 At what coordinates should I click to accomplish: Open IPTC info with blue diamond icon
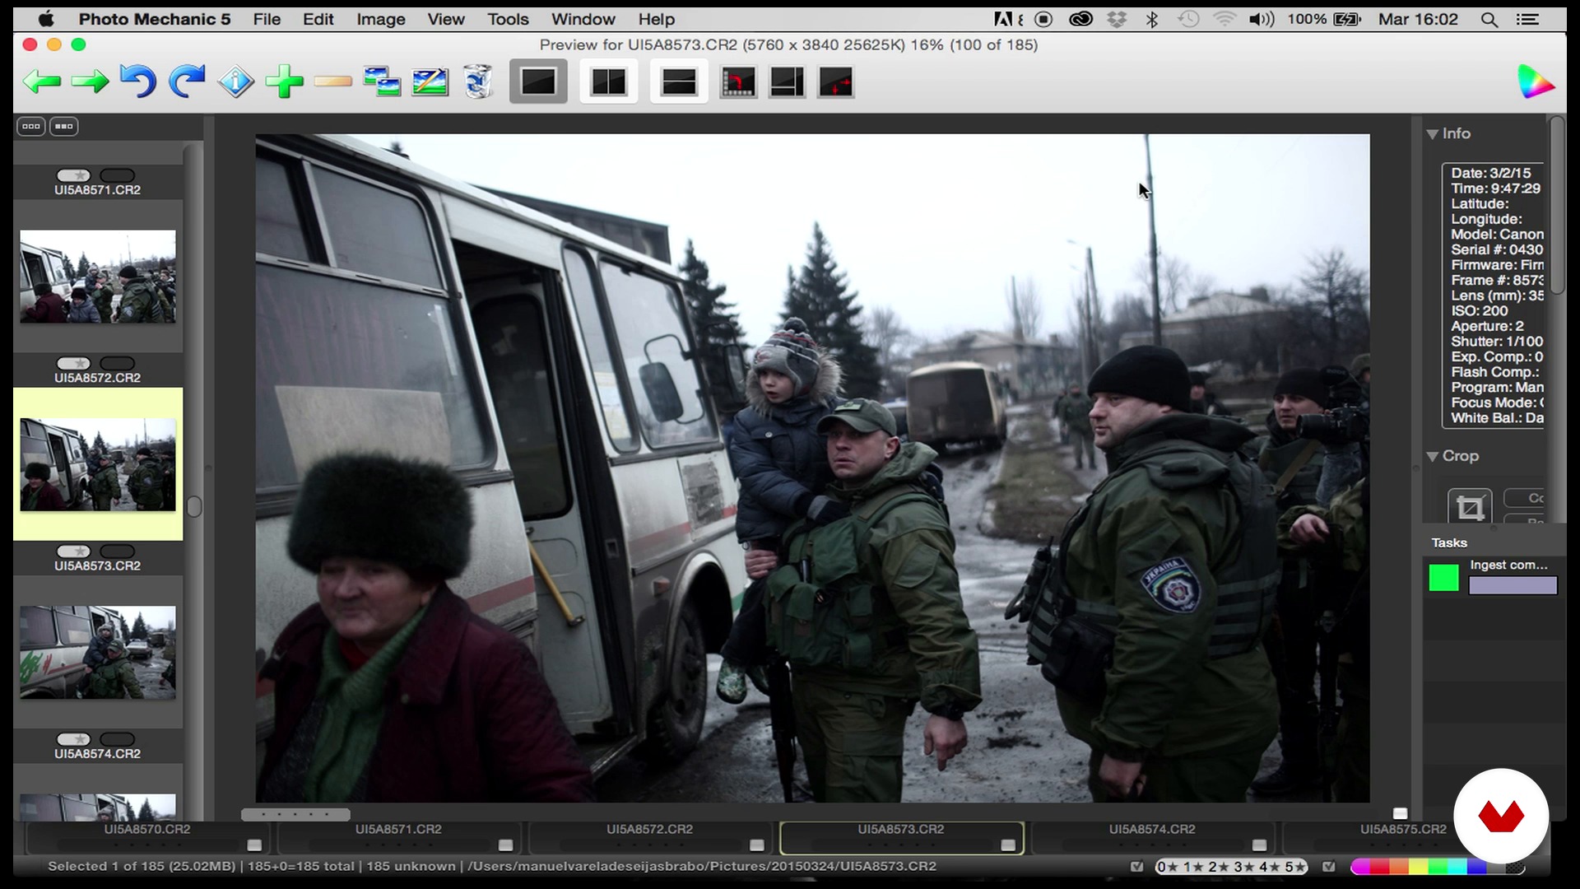[236, 81]
